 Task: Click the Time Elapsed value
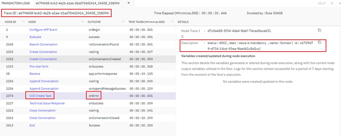coord(214,13)
